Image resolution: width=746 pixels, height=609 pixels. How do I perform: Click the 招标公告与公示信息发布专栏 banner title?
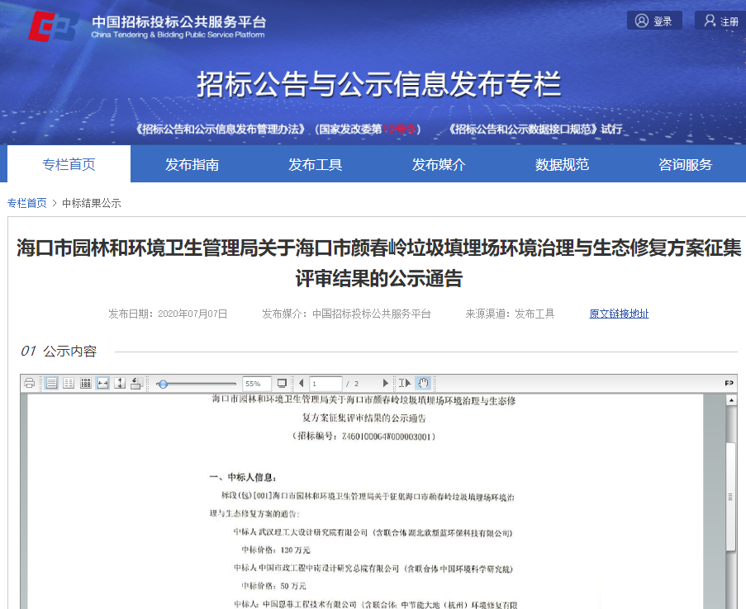[x=379, y=84]
